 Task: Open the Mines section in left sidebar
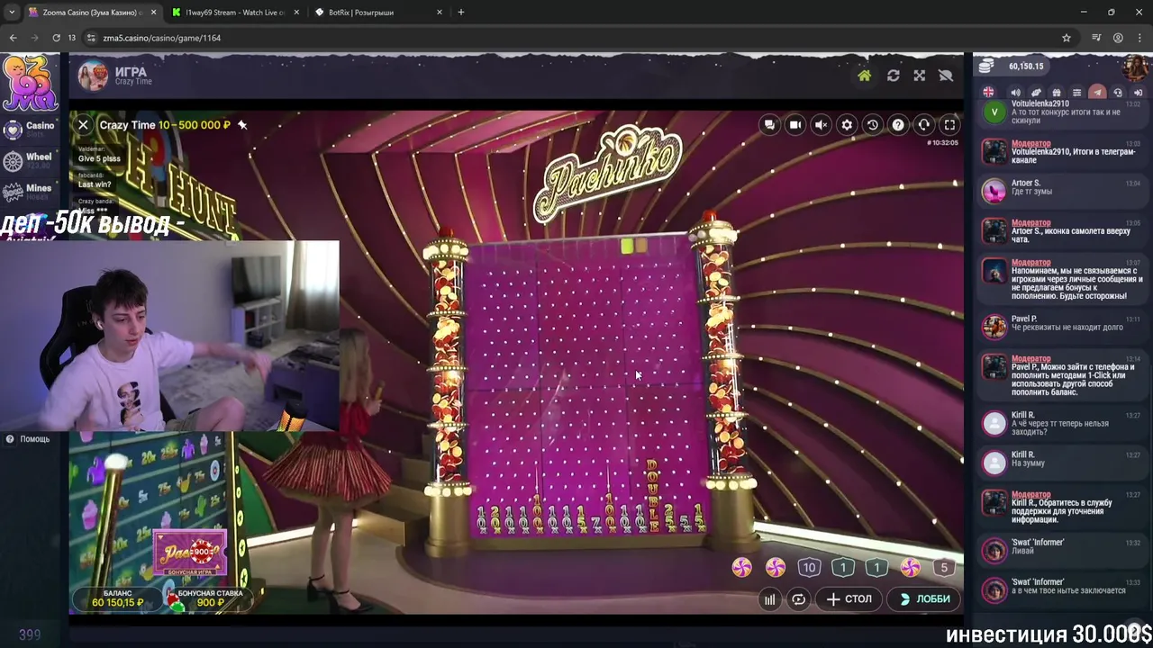coord(29,192)
